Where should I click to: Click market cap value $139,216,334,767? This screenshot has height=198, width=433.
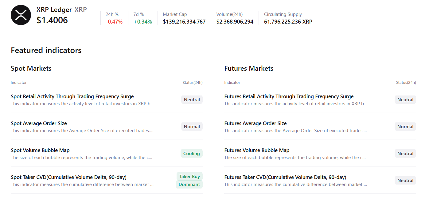[184, 22]
